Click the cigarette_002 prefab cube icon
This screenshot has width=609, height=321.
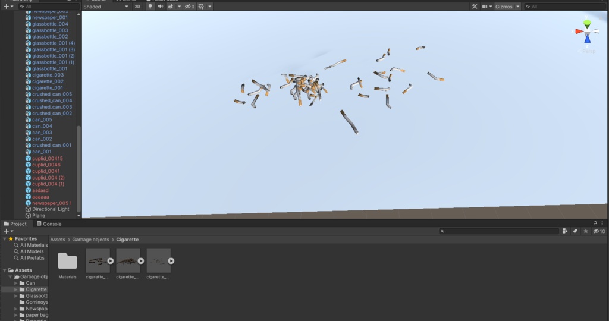[x=28, y=81]
